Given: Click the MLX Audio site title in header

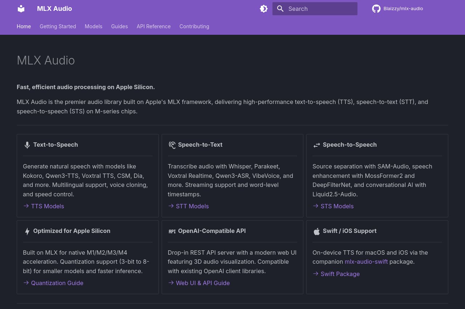Looking at the screenshot, I should (54, 9).
